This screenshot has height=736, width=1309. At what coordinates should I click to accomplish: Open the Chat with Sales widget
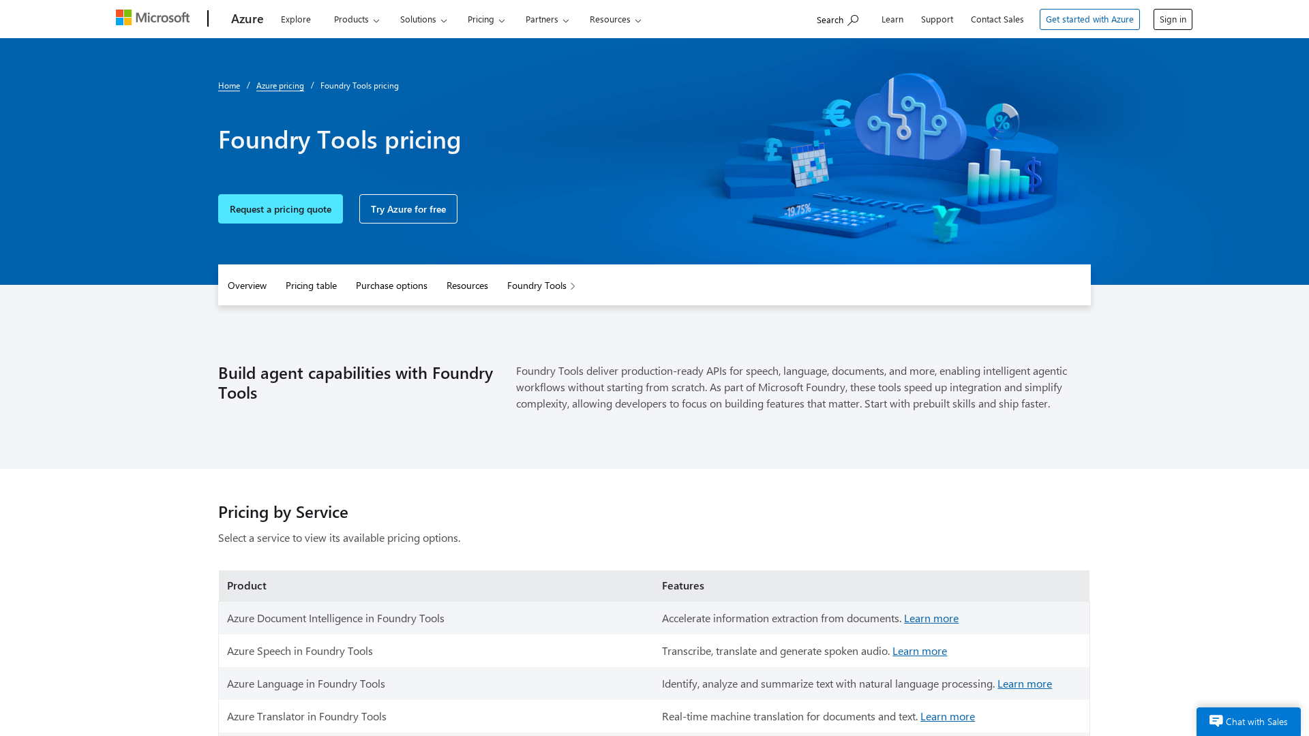[1248, 721]
